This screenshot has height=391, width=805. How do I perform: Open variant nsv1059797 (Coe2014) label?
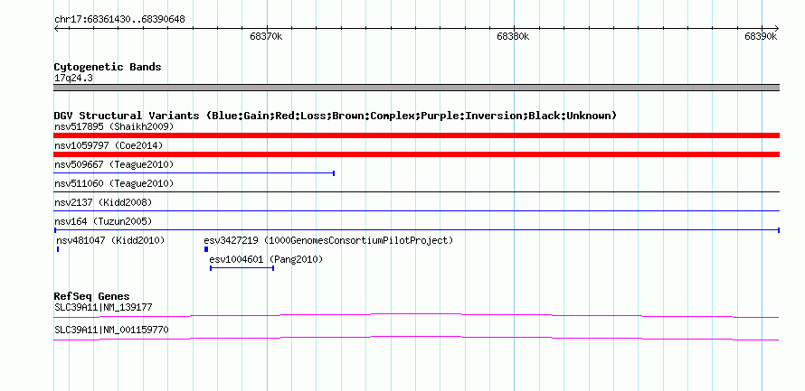(109, 145)
